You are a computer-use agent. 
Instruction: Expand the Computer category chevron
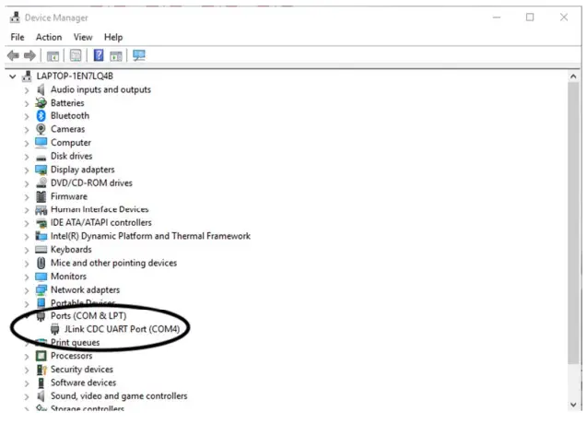[27, 144]
